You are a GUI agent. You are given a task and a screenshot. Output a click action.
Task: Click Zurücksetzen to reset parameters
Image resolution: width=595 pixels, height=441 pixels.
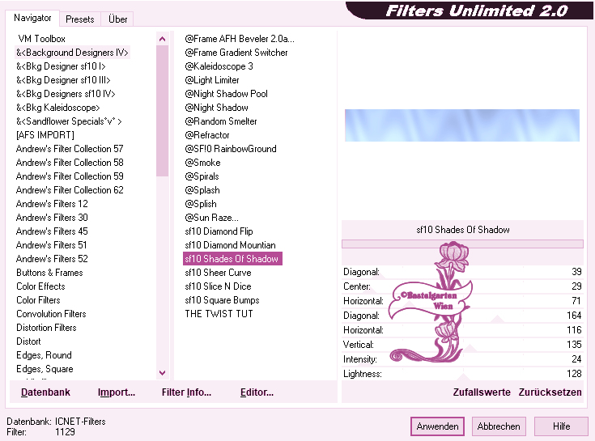(x=550, y=392)
